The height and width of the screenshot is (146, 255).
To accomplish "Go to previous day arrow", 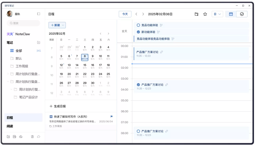I will 136,14.
